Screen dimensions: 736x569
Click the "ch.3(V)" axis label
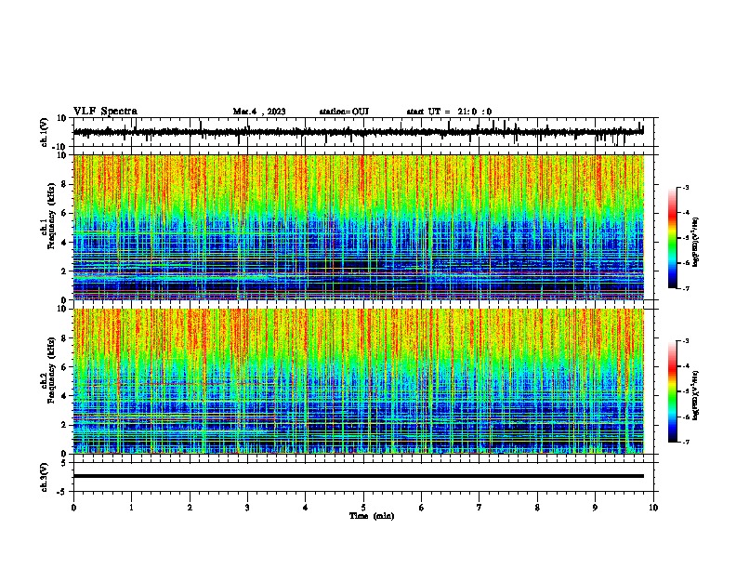pos(45,477)
